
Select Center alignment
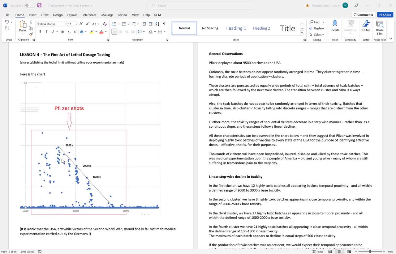point(121,32)
